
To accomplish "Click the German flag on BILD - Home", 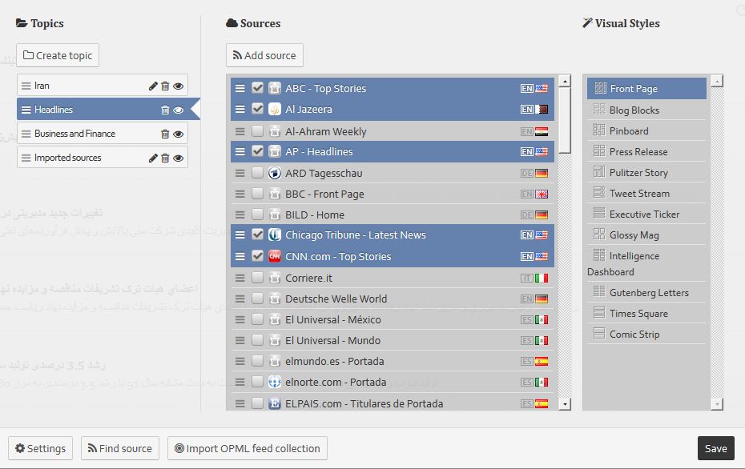I will click(x=542, y=215).
